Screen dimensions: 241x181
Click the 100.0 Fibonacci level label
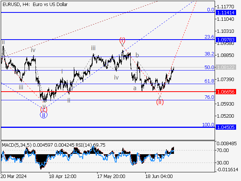pyautogui.click(x=208, y=125)
